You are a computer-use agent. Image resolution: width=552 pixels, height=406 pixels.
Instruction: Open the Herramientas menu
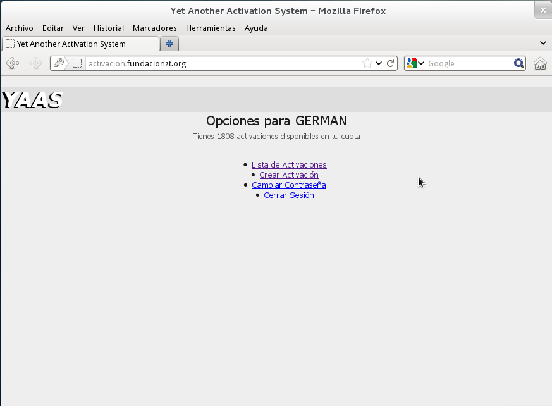click(211, 28)
